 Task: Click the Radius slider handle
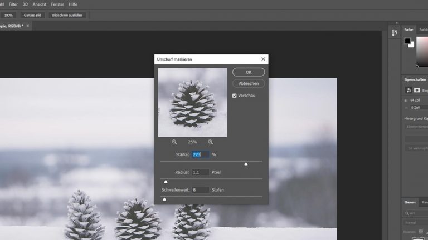click(x=166, y=182)
